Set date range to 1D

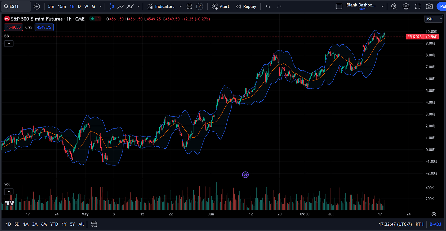tap(8, 224)
